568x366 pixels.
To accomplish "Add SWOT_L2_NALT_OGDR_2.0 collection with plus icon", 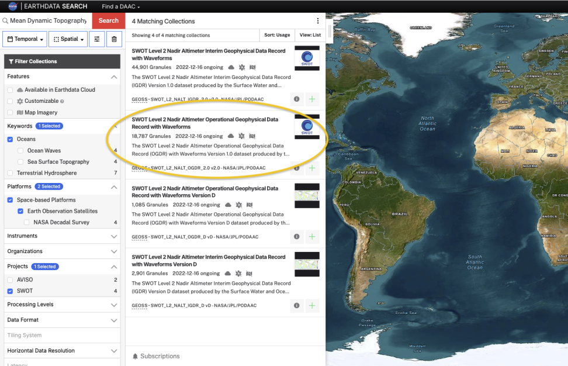I will point(312,168).
